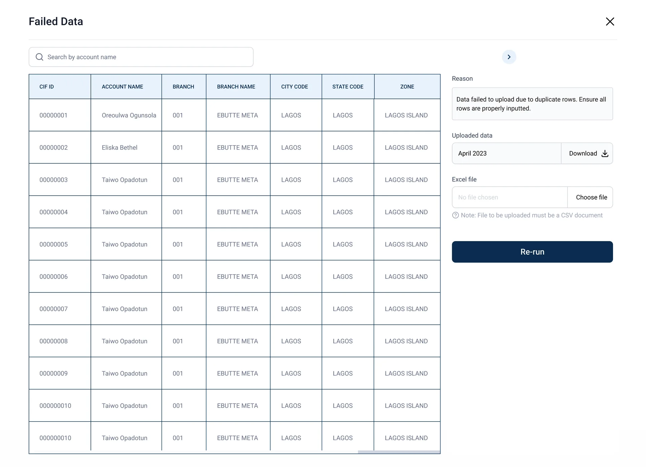Click the Reason text box

tap(532, 104)
